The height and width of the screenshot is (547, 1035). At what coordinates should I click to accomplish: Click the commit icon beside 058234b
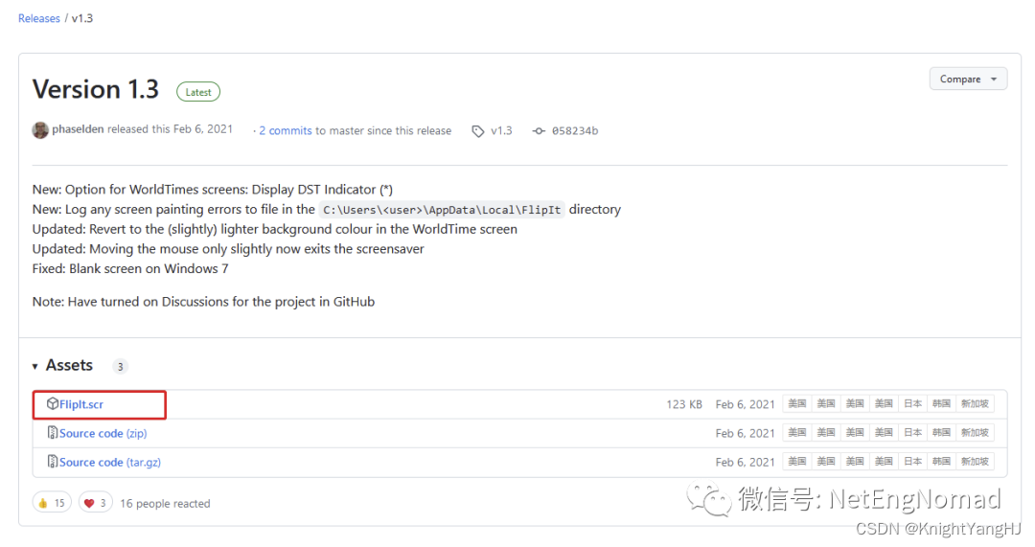click(540, 131)
